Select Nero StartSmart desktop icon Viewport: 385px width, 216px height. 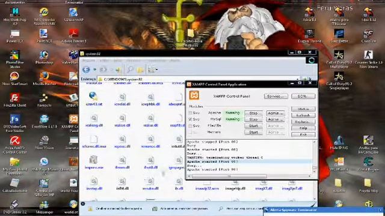14,79
